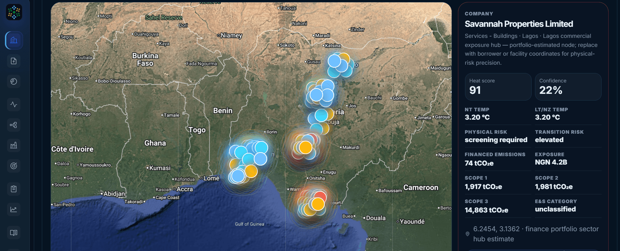Click the financed emissions '74 tCO₂e' value

pyautogui.click(x=479, y=163)
